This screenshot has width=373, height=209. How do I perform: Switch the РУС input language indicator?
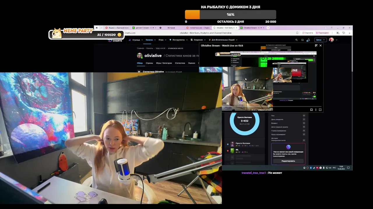pos(334,168)
